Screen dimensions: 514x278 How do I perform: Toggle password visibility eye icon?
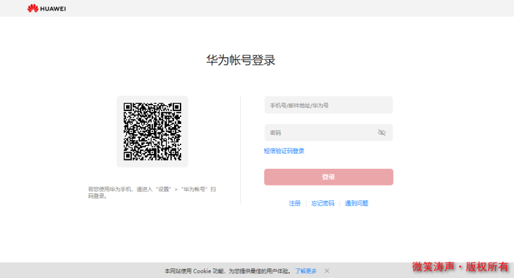(382, 133)
